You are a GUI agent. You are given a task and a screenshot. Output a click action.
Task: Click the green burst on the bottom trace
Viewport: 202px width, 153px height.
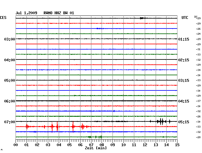click(95, 137)
